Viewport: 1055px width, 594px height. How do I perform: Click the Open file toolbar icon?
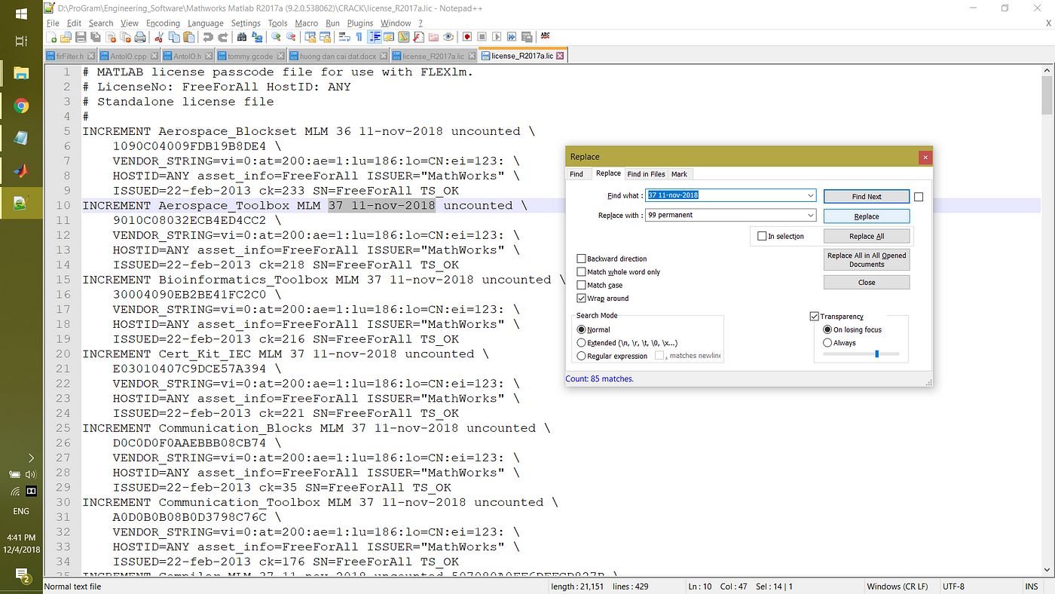(65, 36)
